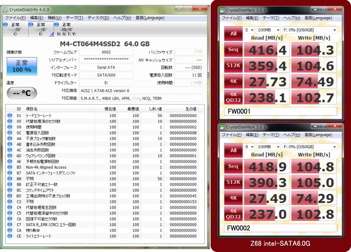The image size is (351, 252).
Task: Click status orb for attribute BD row
Action: click(9, 196)
